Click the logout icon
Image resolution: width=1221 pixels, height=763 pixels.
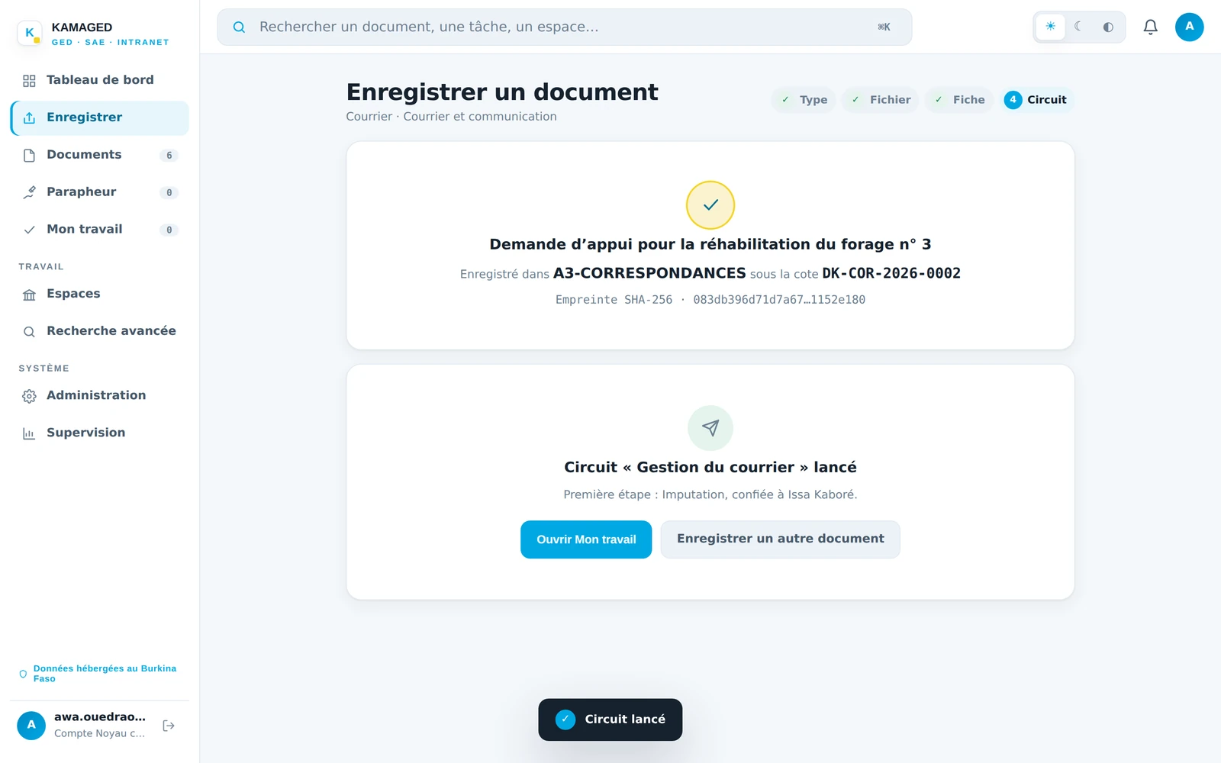169,726
